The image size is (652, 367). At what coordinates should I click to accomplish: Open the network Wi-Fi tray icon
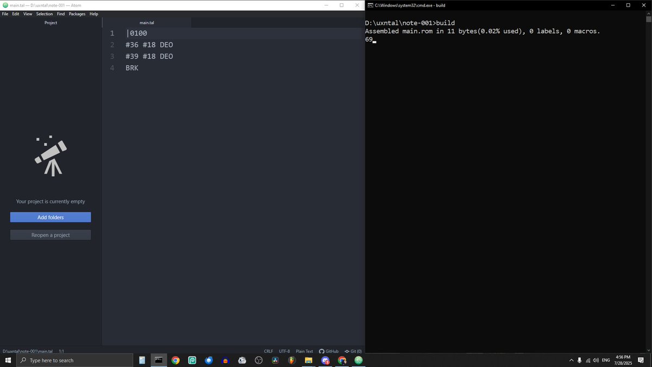click(x=588, y=360)
